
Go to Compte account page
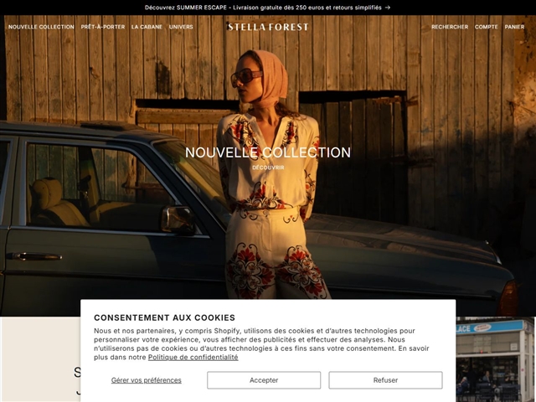click(486, 27)
